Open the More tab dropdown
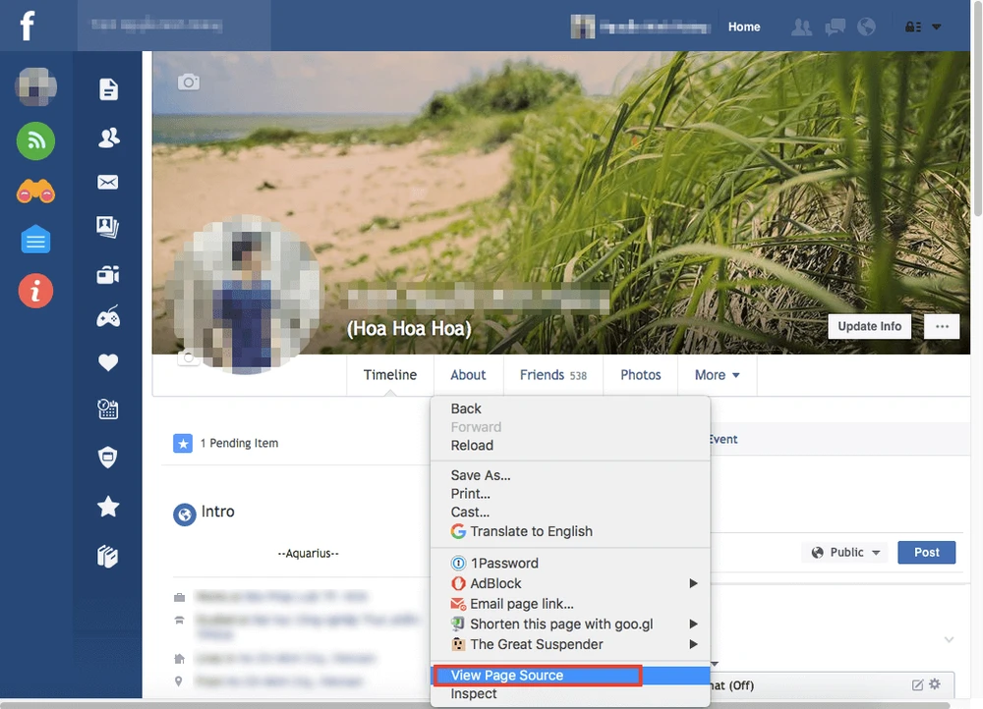The width and height of the screenshot is (983, 709). coord(717,374)
